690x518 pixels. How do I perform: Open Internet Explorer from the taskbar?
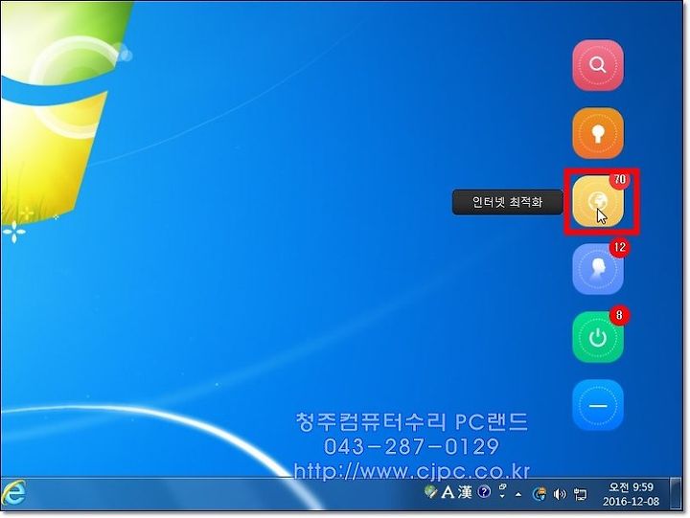(14, 493)
